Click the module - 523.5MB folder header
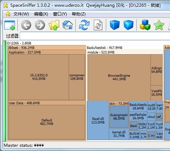Screen dimensions: 170x151 [x=125, y=52]
